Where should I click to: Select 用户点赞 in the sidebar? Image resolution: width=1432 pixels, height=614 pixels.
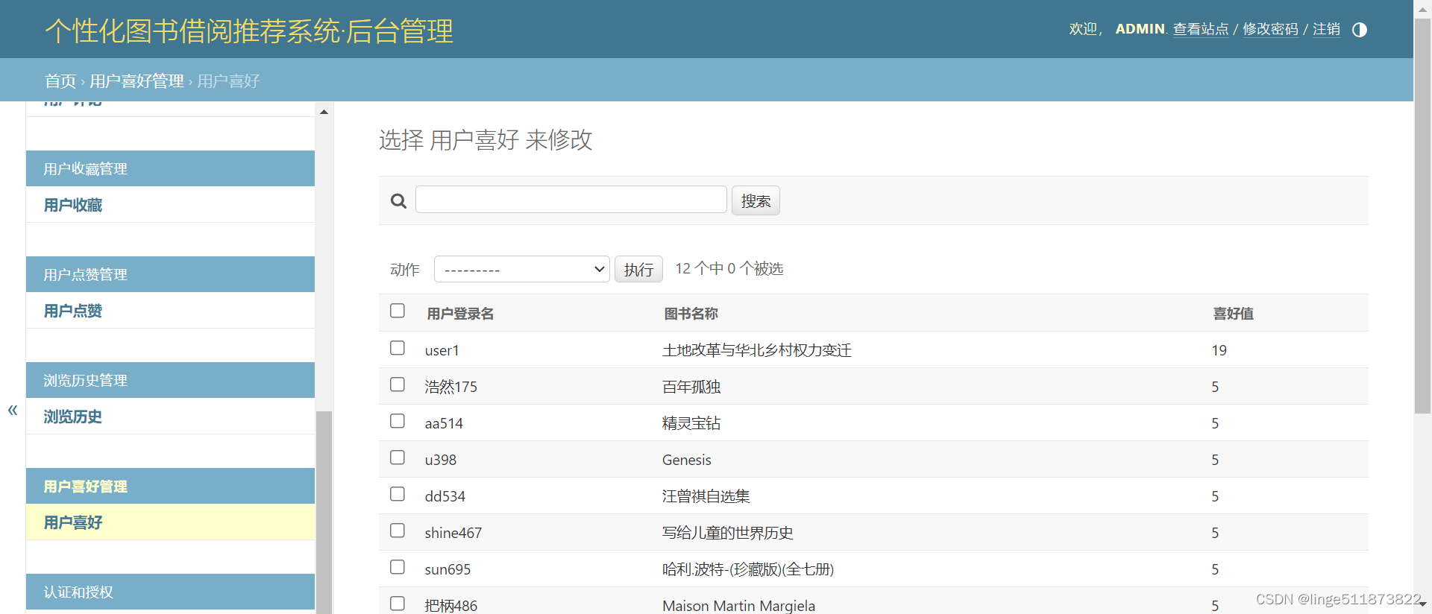73,311
